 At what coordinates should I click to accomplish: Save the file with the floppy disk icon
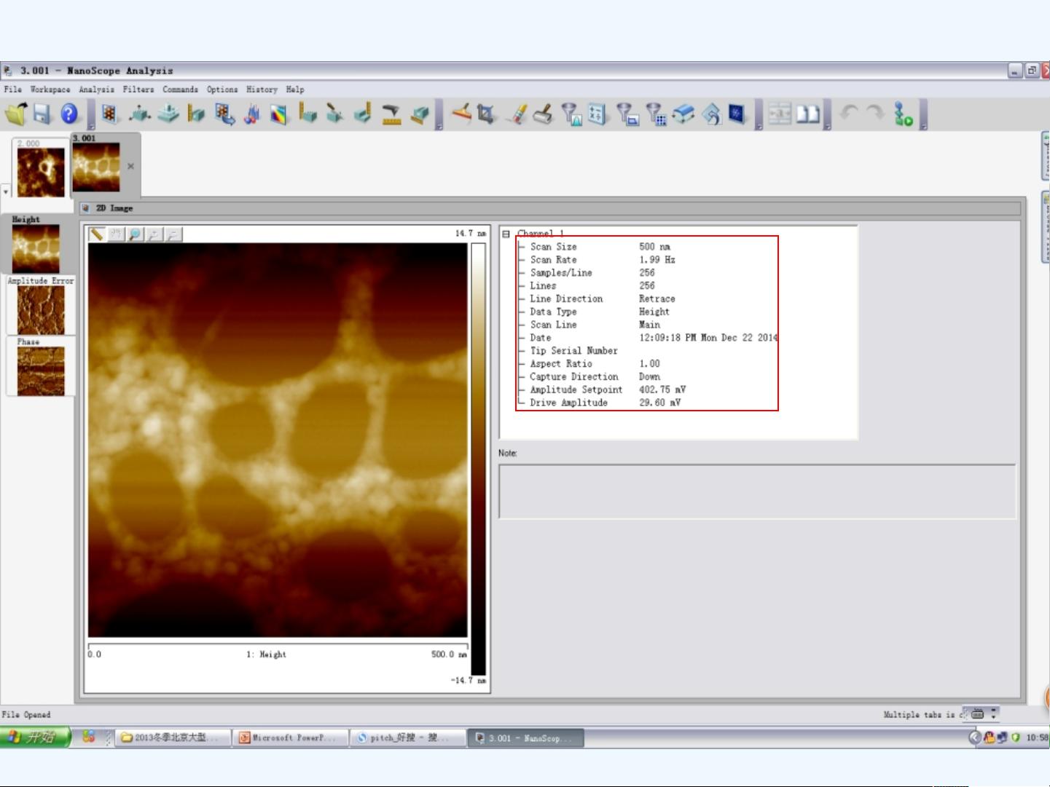(x=42, y=114)
